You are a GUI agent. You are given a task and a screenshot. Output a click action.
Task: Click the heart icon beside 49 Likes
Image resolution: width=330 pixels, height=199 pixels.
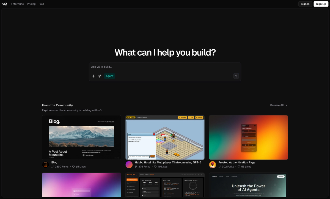click(155, 167)
